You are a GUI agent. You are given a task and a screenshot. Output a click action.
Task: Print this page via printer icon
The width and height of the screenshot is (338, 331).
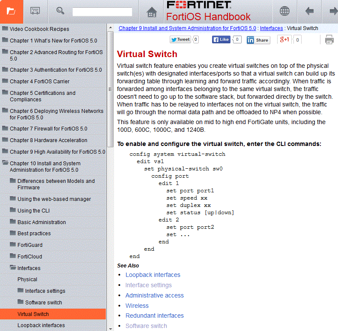point(329,39)
